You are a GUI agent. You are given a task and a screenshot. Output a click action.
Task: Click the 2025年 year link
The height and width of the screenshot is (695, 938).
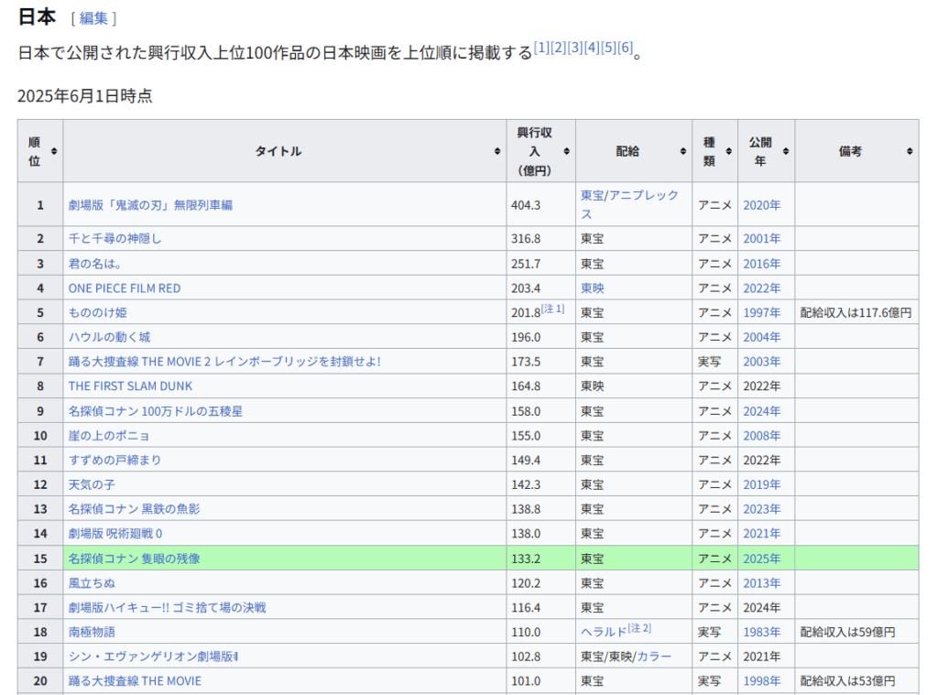[x=761, y=559]
